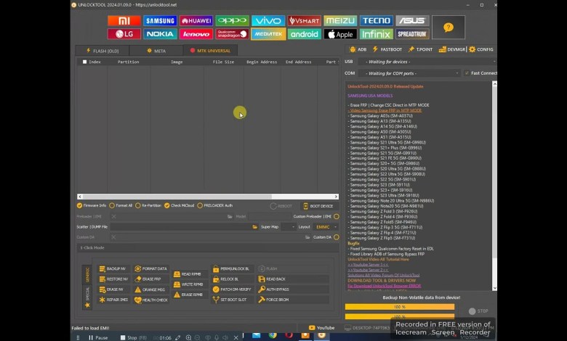
Task: Open the FASTBOOT tab
Action: tap(387, 49)
